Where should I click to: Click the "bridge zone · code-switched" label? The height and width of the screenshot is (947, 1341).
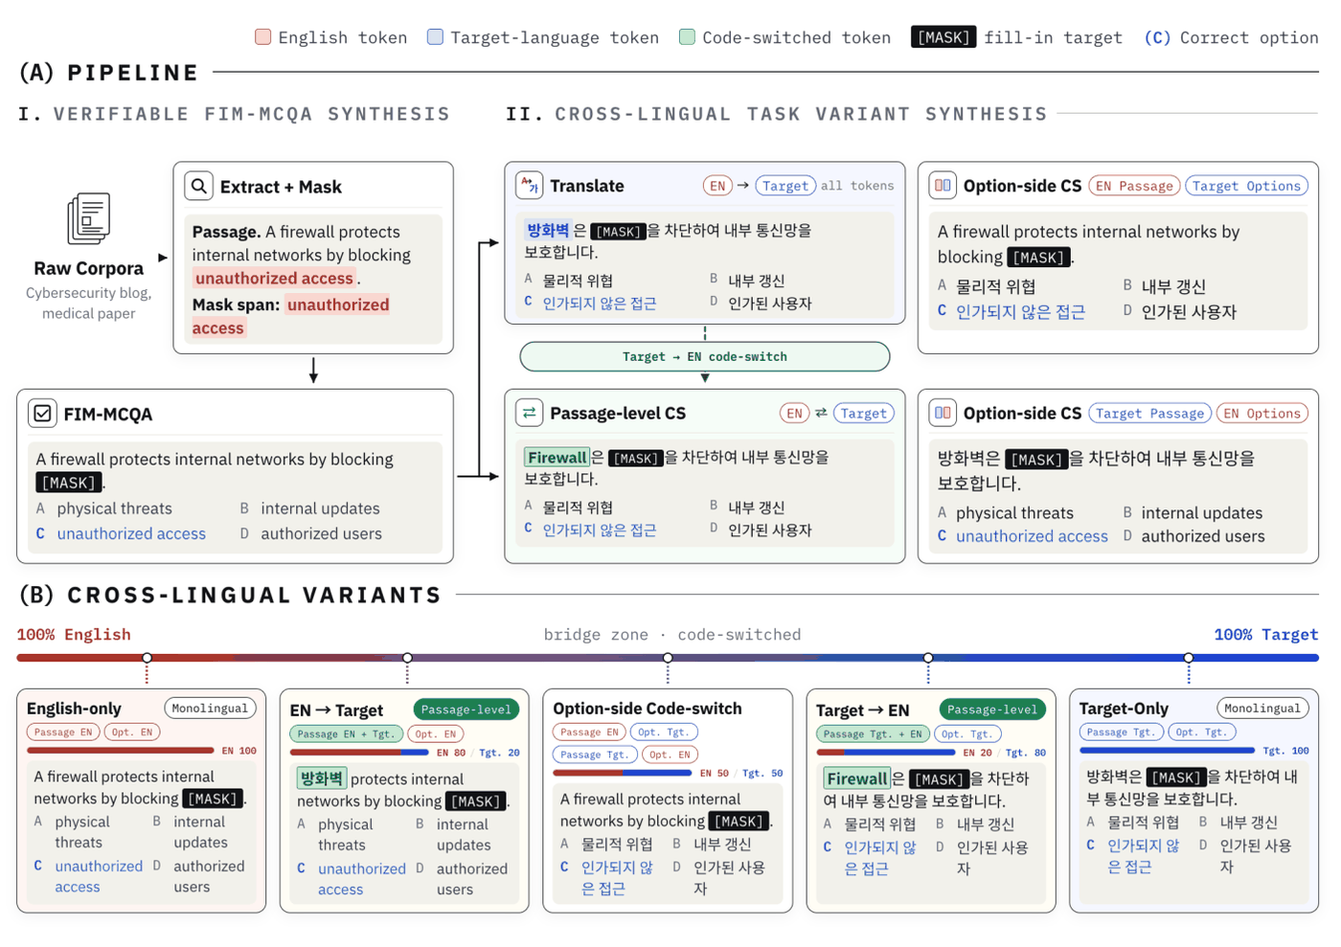(672, 634)
